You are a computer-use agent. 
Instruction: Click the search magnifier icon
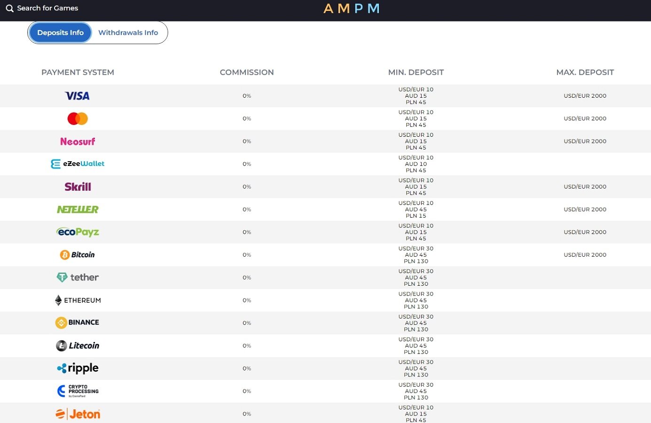click(x=9, y=8)
